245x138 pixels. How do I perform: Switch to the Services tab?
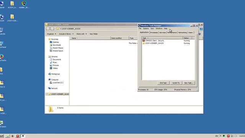[162, 33]
